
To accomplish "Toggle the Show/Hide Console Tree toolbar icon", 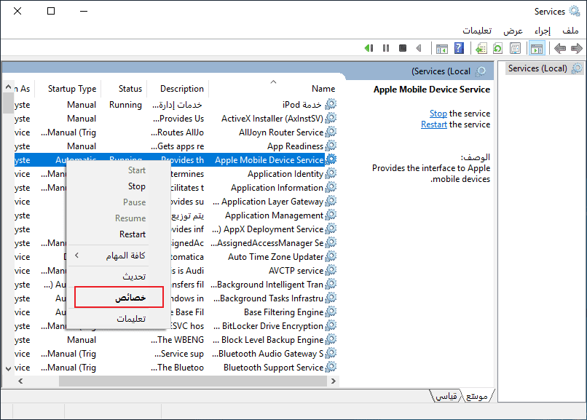I will (537, 48).
